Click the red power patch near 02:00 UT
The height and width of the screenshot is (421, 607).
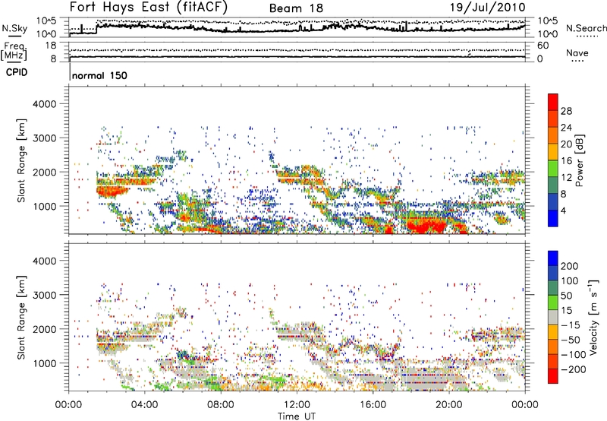coord(111,190)
